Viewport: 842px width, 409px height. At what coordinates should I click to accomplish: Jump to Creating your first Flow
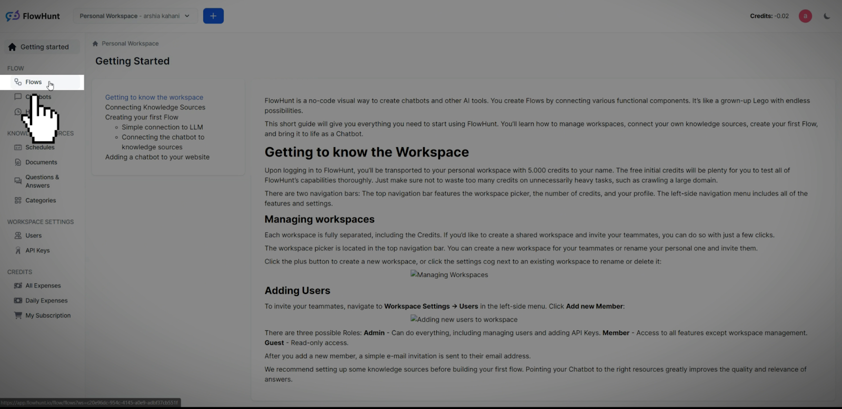pos(142,117)
